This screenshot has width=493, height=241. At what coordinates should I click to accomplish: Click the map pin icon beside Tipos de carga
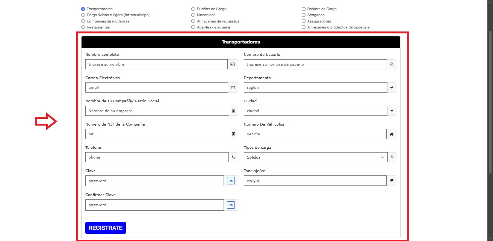(392, 157)
